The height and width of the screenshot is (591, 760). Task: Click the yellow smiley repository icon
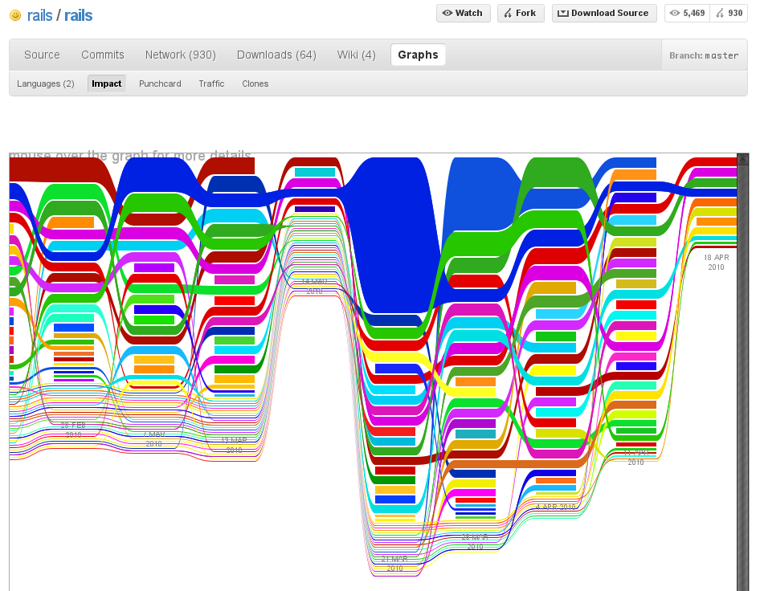(15, 15)
